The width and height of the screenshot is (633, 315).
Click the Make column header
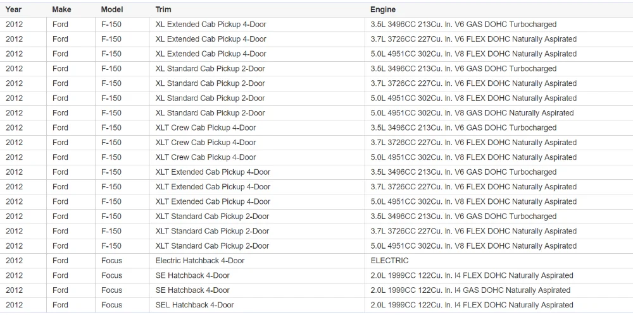[x=61, y=9]
